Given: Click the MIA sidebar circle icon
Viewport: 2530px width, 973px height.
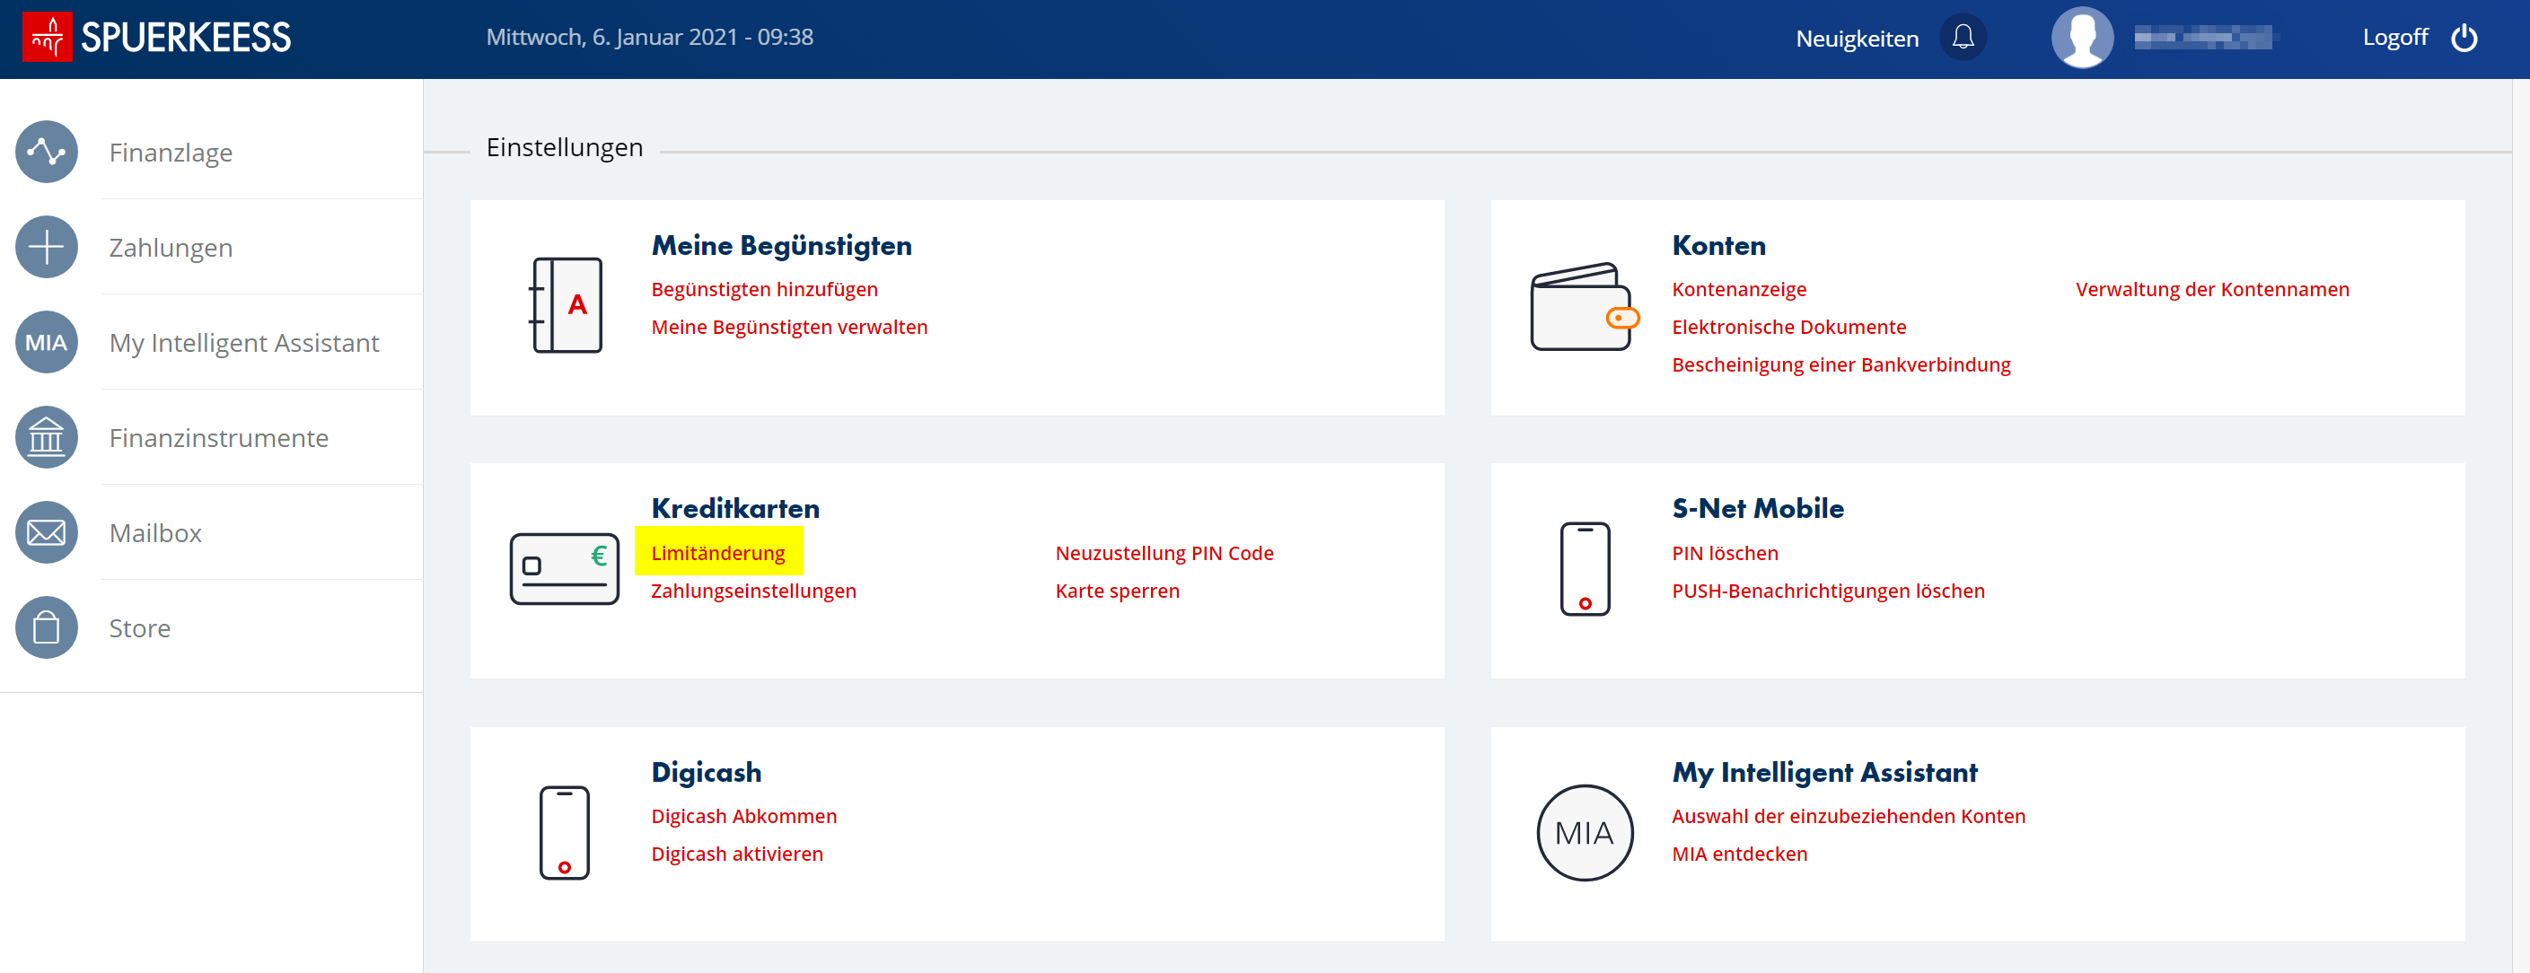Looking at the screenshot, I should [46, 343].
